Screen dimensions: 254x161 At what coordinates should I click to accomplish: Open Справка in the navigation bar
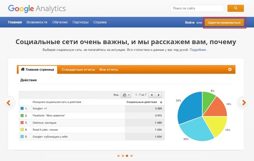tap(100, 22)
